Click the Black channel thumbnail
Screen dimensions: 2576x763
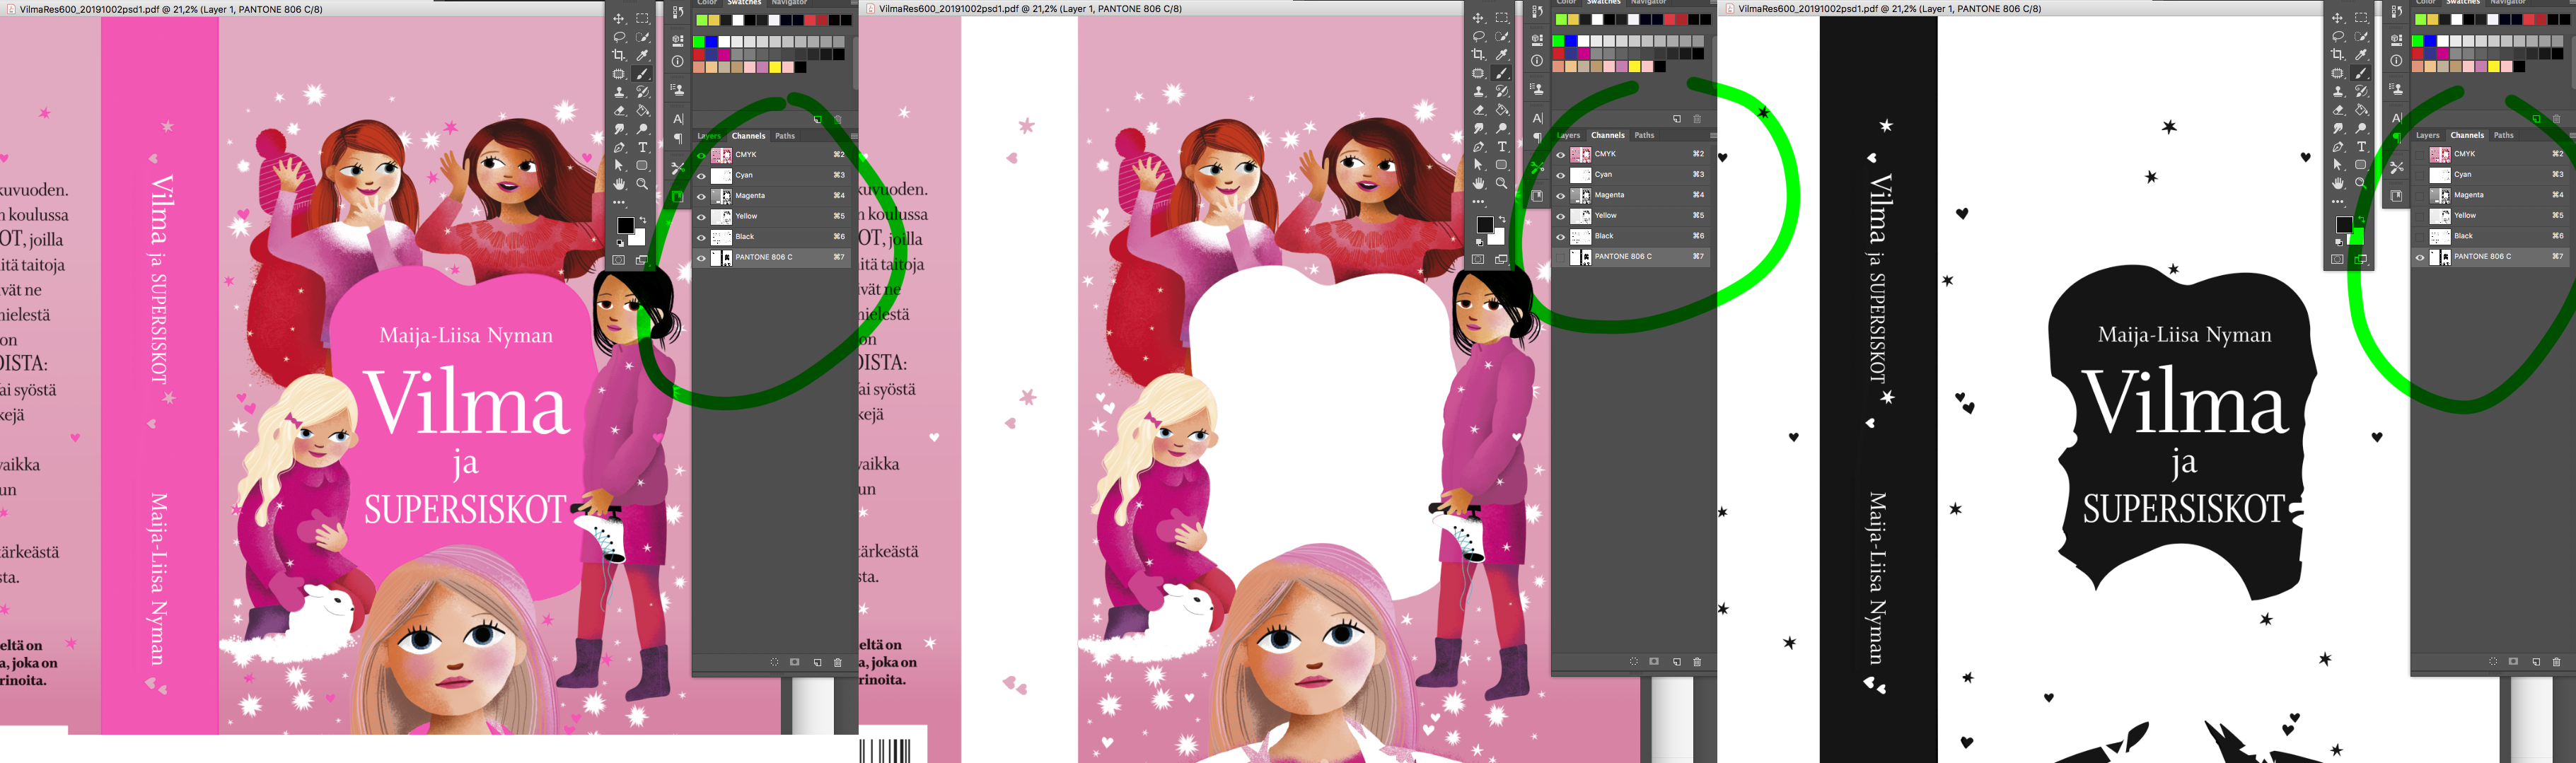721,237
